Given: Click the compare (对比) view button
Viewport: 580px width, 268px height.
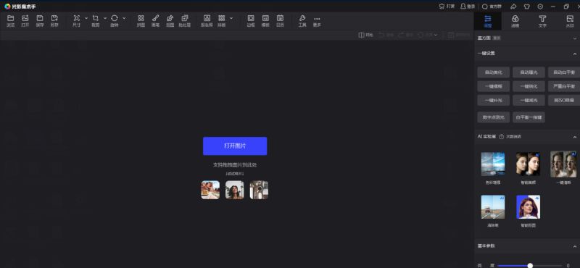Looking at the screenshot, I should (x=366, y=35).
